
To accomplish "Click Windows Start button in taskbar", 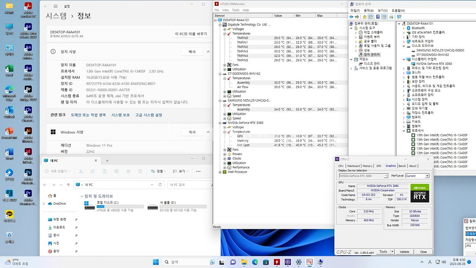I will (156, 262).
